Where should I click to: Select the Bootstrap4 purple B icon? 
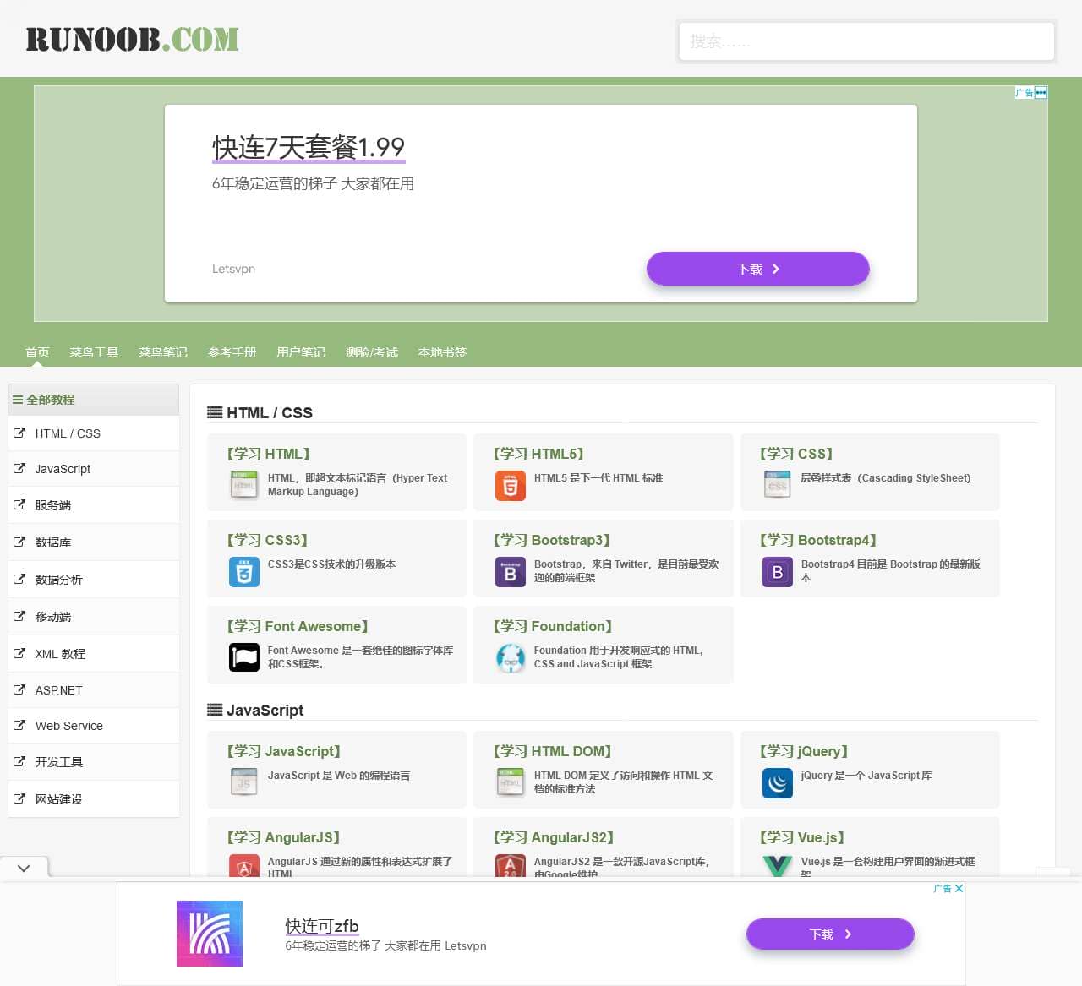coord(777,572)
